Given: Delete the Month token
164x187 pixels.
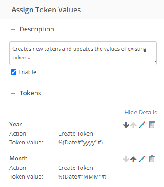Looking at the screenshot, I should (152, 159).
